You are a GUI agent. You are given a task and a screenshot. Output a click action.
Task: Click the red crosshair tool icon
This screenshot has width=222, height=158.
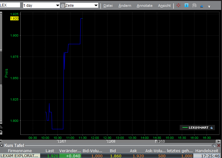[178, 6]
